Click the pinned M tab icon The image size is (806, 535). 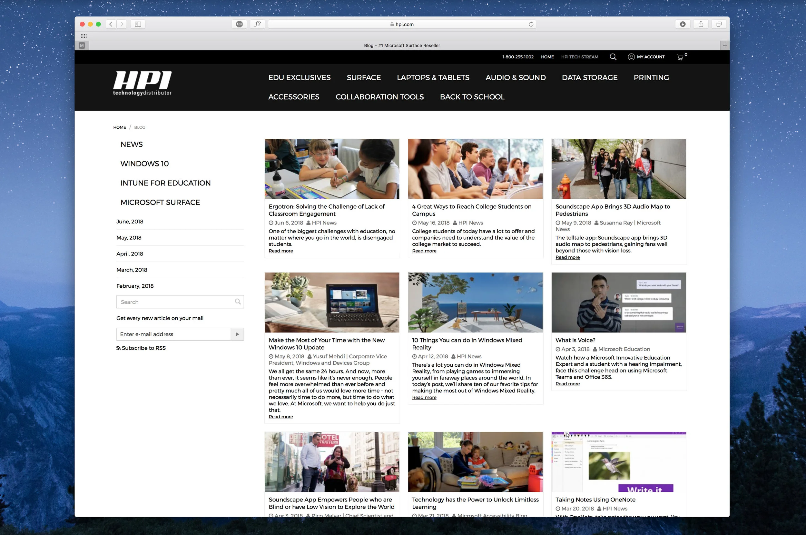[82, 45]
